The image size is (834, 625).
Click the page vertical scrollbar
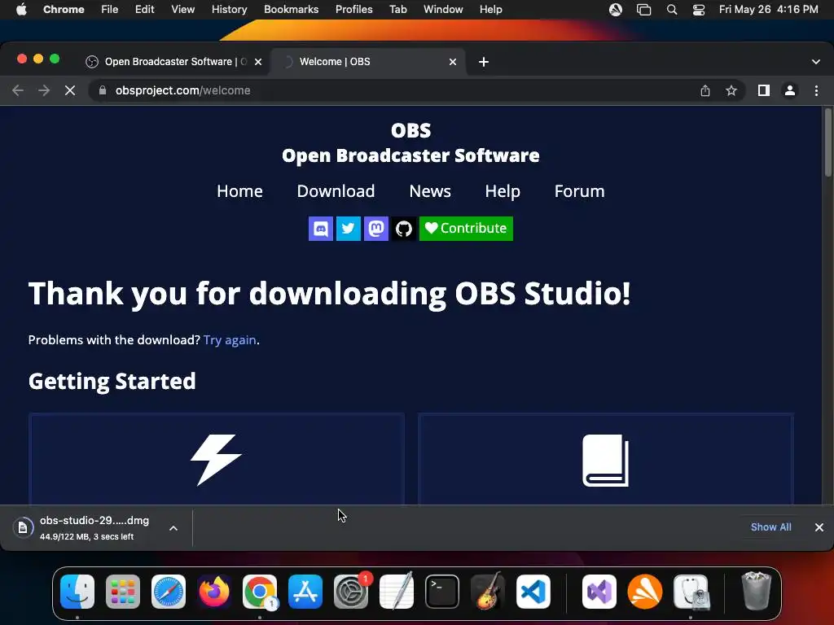click(827, 142)
